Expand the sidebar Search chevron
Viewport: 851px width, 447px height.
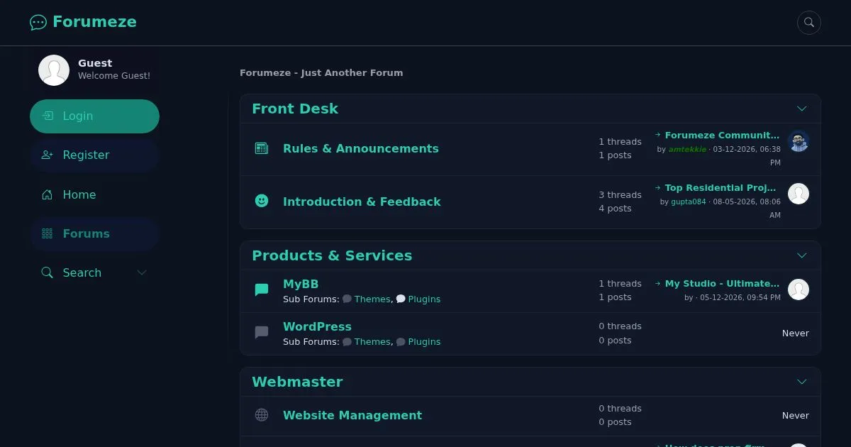point(141,272)
